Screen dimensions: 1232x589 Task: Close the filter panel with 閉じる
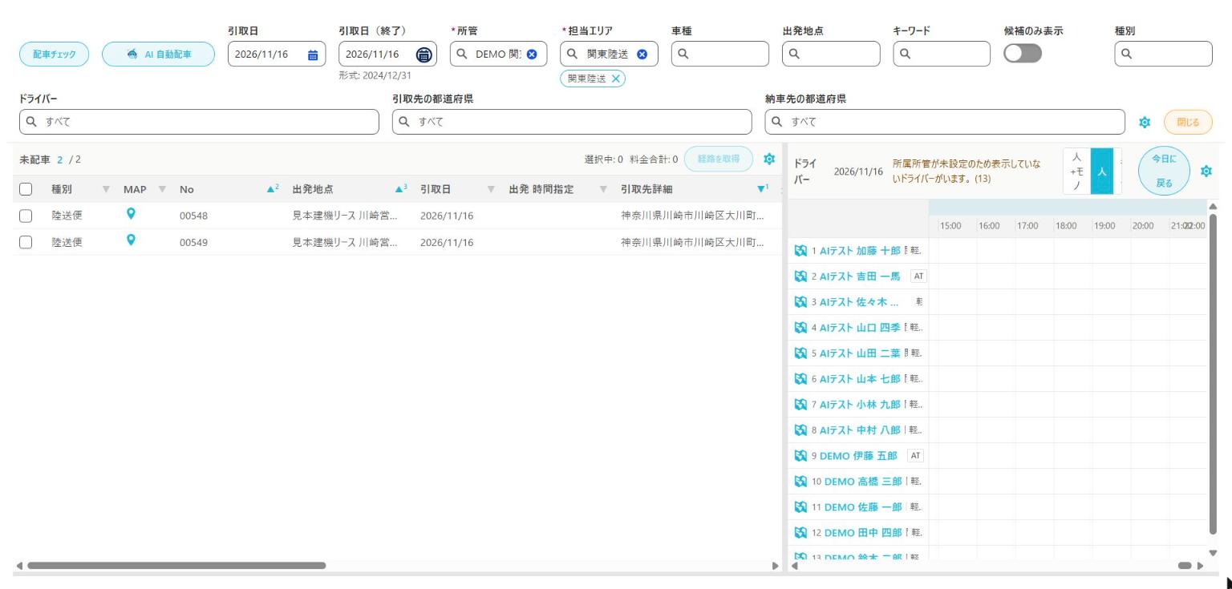pyautogui.click(x=1189, y=122)
